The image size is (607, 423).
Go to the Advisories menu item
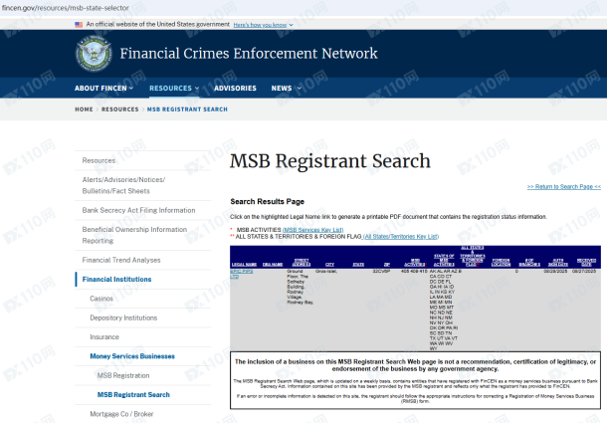pos(235,88)
